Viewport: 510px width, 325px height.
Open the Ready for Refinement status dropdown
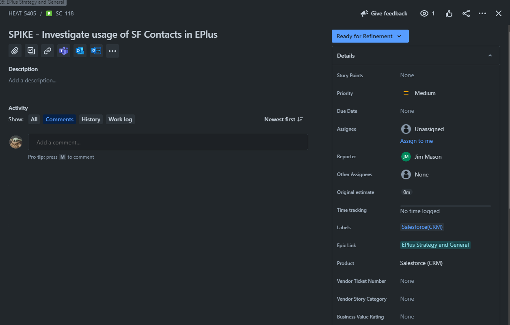point(370,36)
